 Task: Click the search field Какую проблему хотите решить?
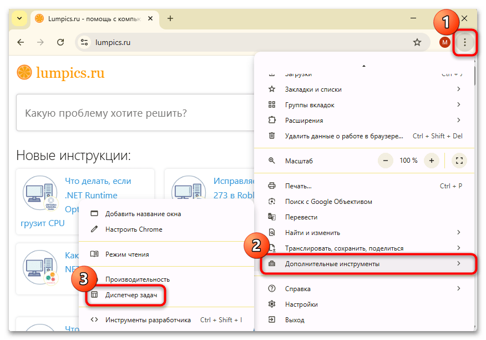(135, 113)
